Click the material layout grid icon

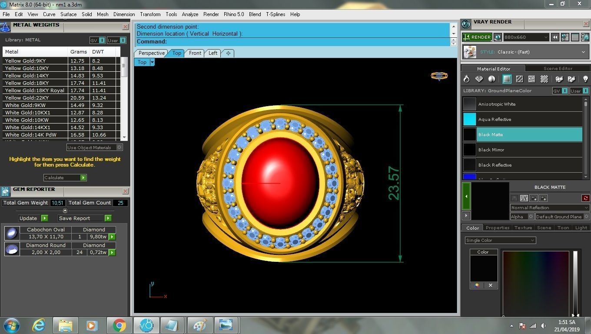(524, 198)
